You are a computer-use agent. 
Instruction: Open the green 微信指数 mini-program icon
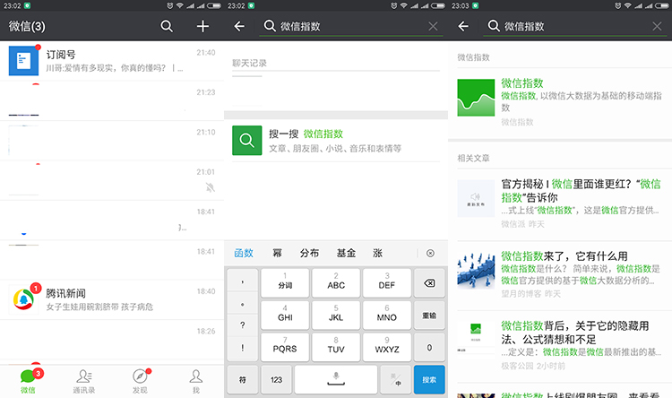tap(476, 98)
